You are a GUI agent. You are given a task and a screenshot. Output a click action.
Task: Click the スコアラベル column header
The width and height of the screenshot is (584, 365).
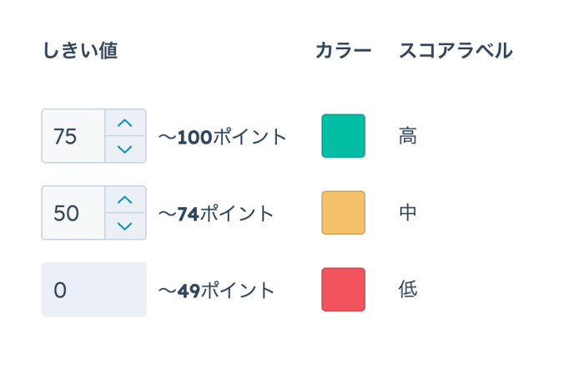tap(456, 51)
